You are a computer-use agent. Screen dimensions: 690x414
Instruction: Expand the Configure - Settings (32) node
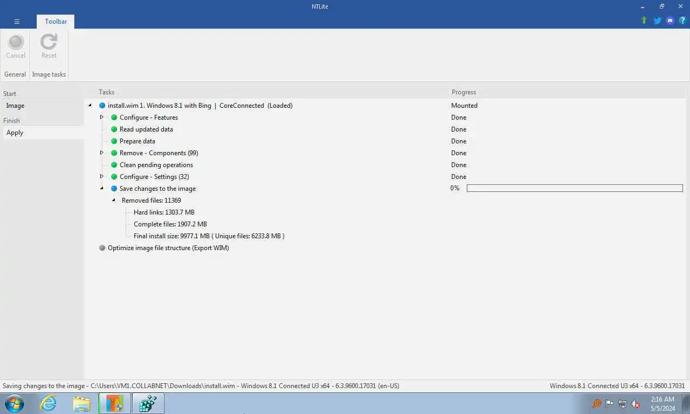[102, 176]
